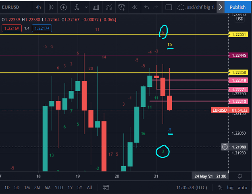This screenshot has height=194, width=252.
Task: Open the bar chart financials icon
Action: (x=96, y=7)
